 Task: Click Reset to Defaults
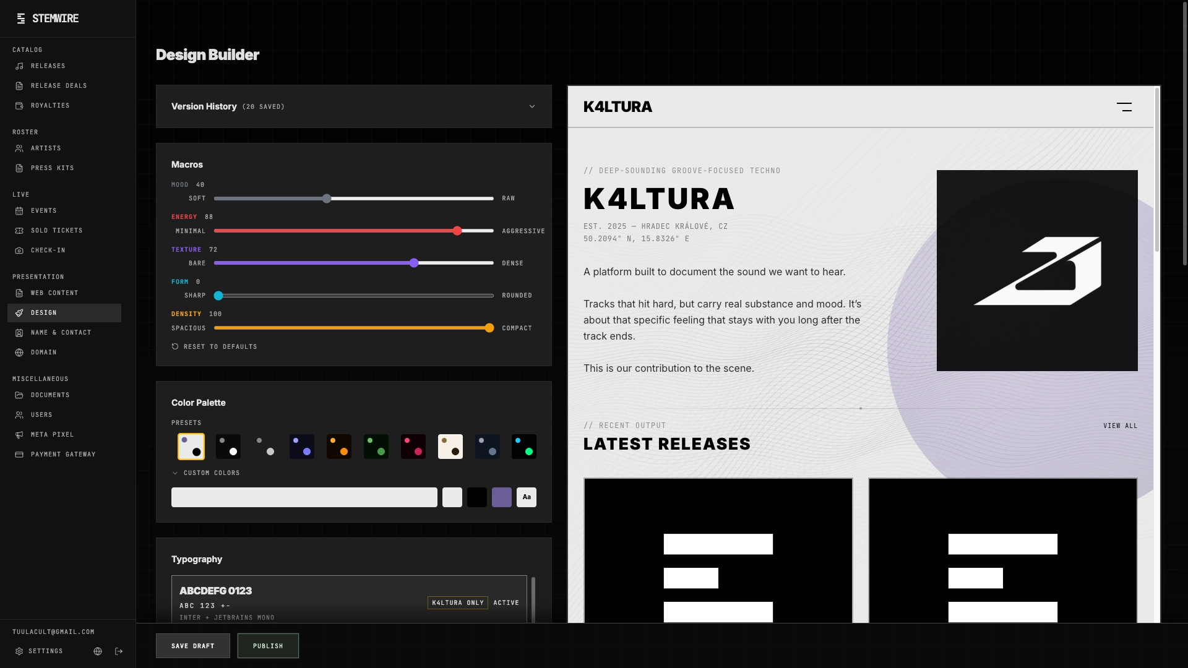point(214,347)
